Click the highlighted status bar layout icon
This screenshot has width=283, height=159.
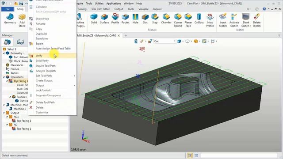[190, 155]
